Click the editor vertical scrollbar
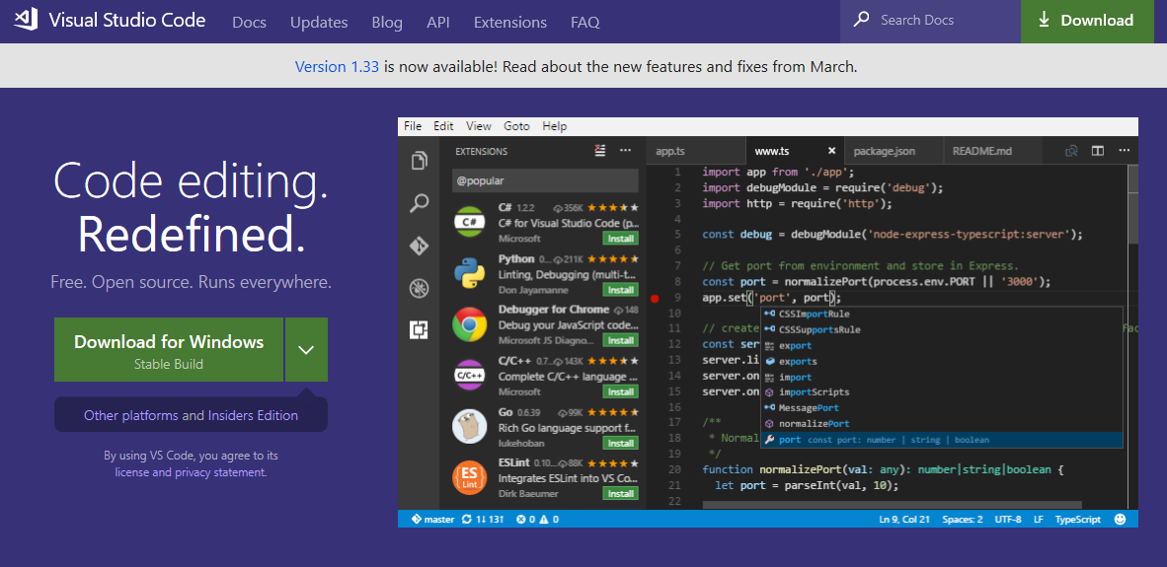 pos(1132,204)
